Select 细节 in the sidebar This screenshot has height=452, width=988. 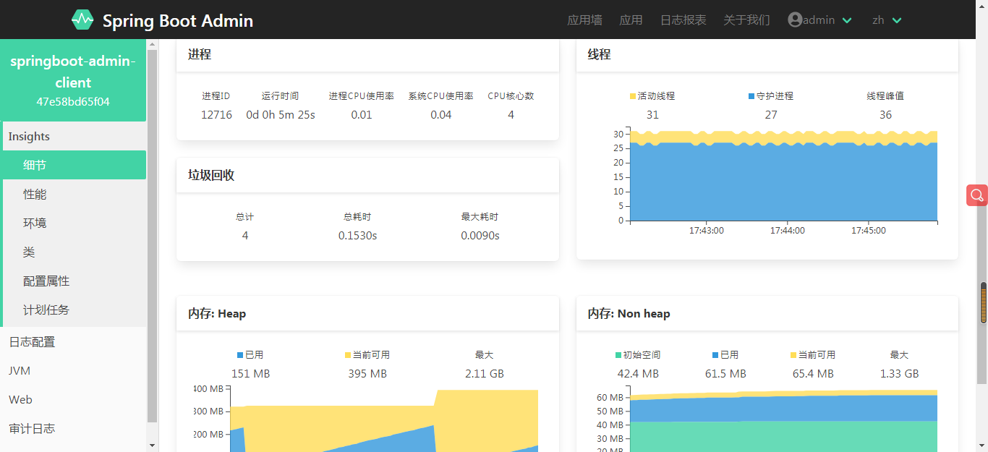tap(73, 165)
